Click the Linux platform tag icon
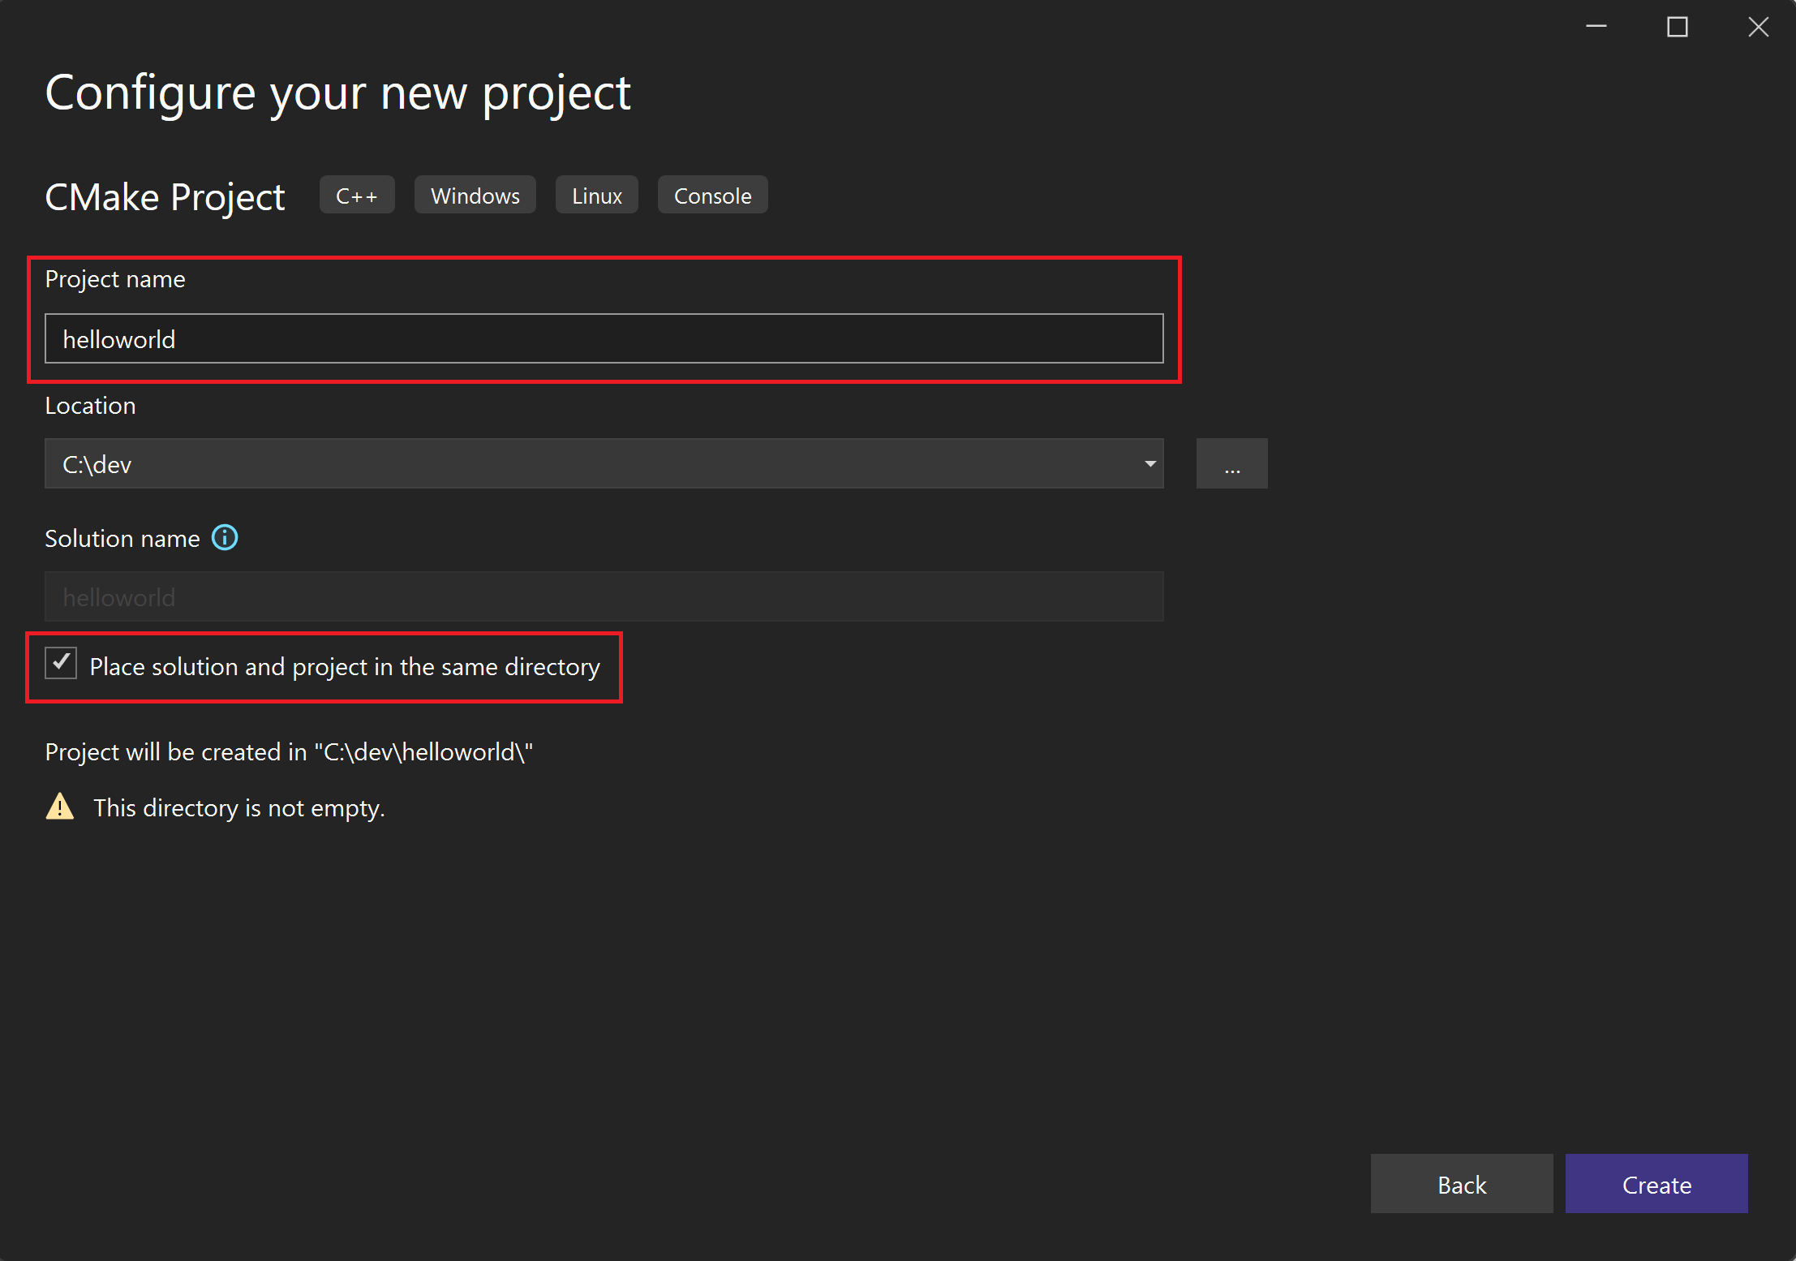 click(596, 195)
